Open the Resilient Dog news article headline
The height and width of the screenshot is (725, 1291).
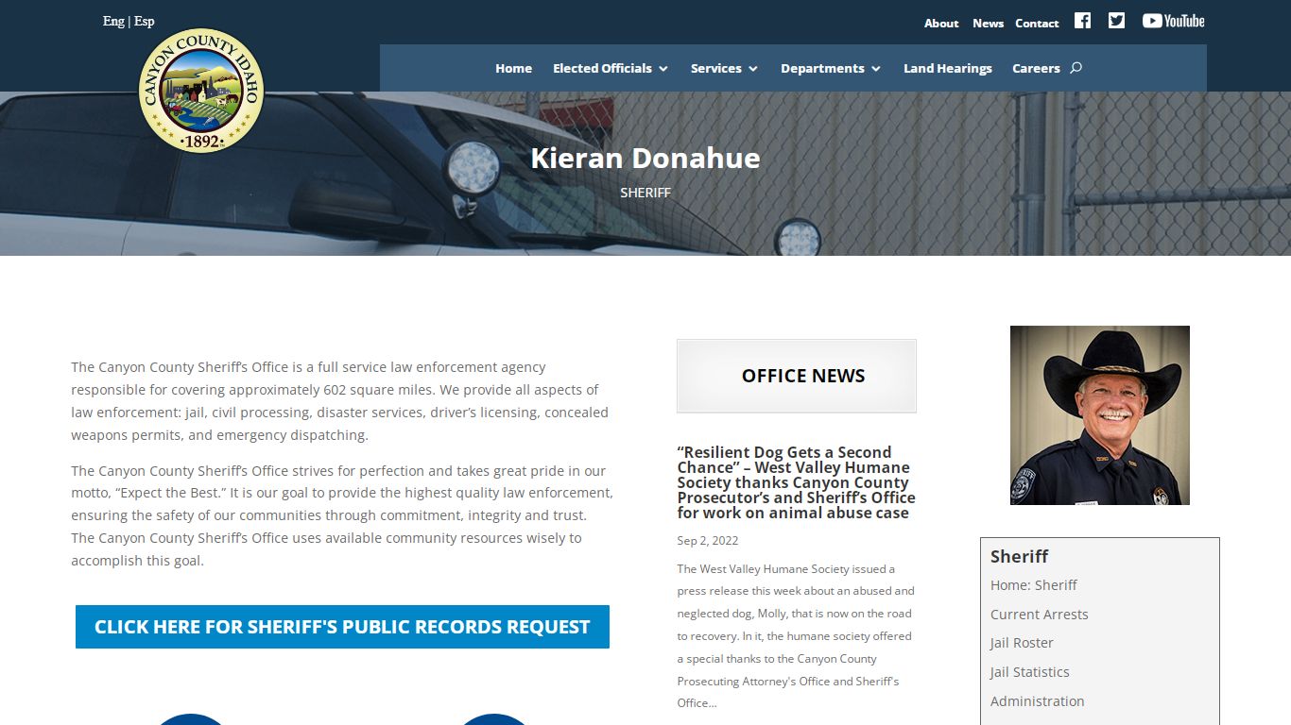[x=796, y=482]
